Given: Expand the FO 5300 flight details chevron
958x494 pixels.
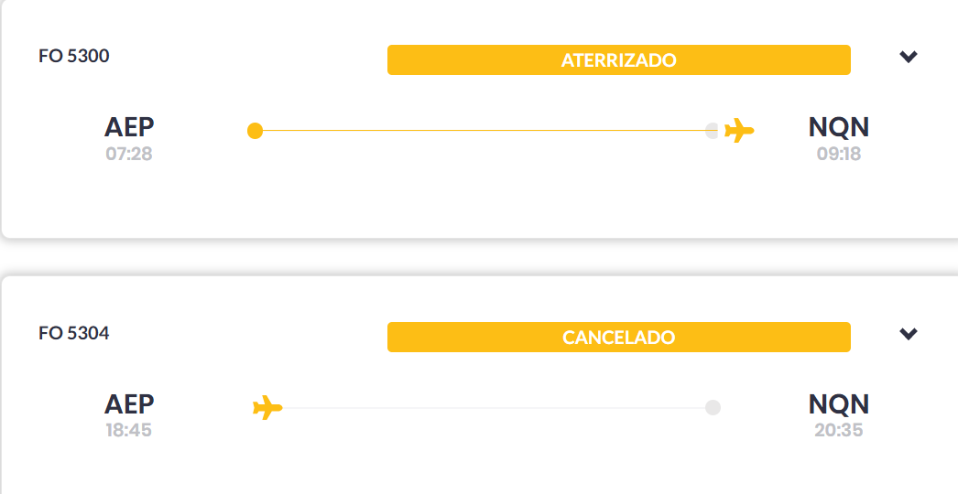Looking at the screenshot, I should 909,57.
